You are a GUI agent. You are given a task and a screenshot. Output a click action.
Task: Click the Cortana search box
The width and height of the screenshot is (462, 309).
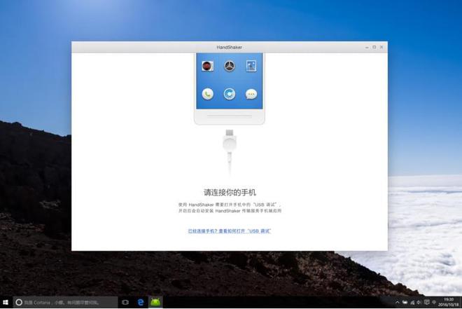point(65,302)
